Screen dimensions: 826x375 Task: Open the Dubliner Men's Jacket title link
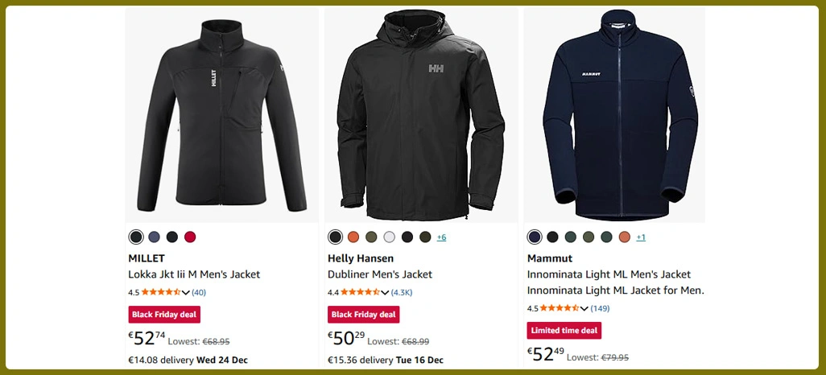pos(380,274)
